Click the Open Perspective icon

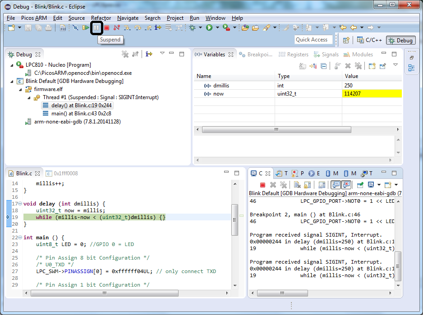pos(346,41)
